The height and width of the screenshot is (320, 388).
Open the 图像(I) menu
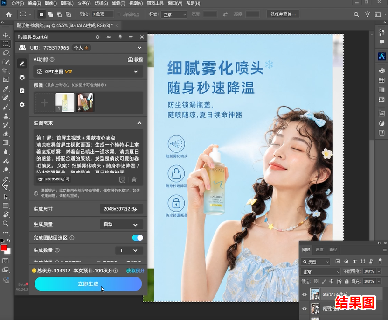[x=51, y=3]
